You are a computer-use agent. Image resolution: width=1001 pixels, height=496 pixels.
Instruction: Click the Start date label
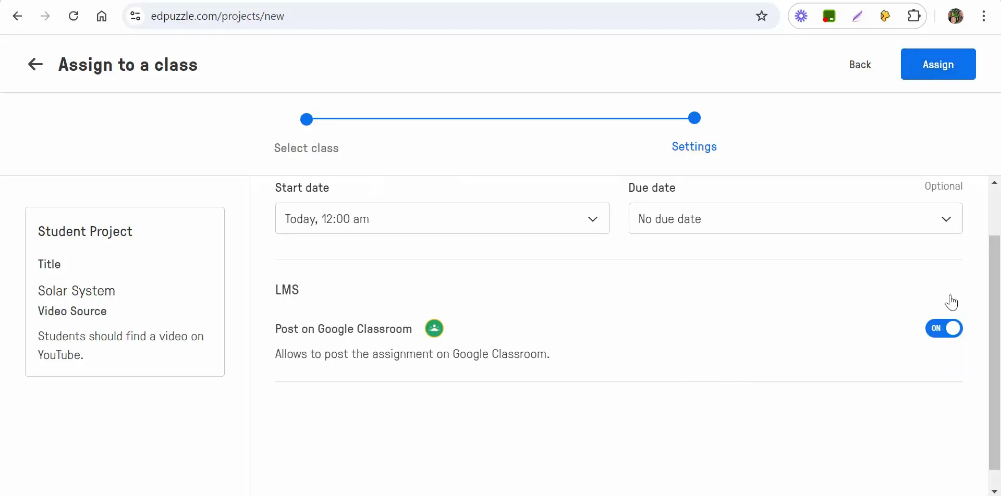click(x=302, y=188)
